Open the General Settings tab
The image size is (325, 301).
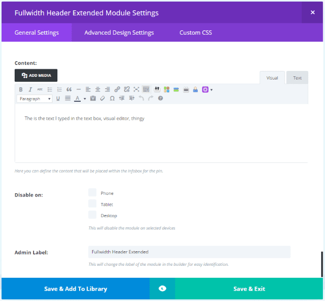point(37,32)
